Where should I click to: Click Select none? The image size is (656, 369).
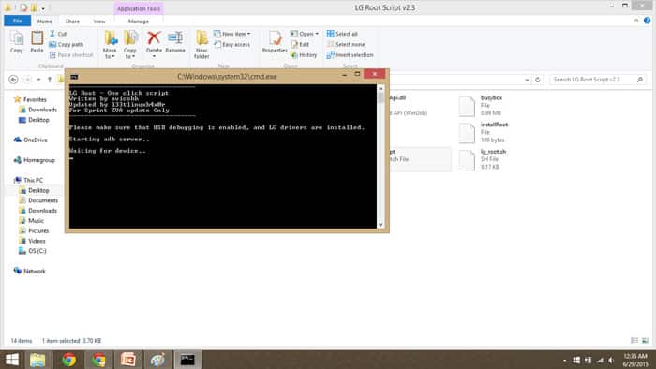(346, 44)
